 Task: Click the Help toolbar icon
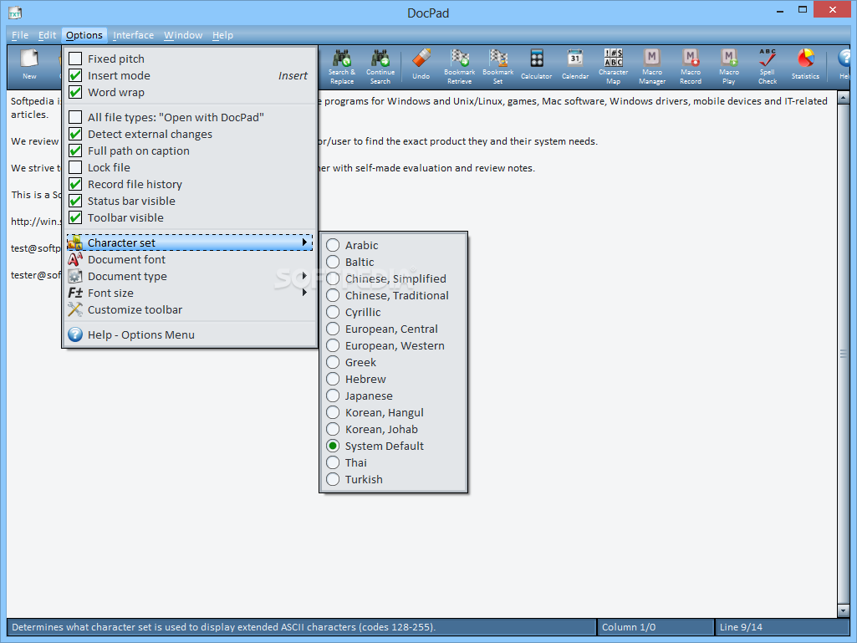tap(844, 64)
